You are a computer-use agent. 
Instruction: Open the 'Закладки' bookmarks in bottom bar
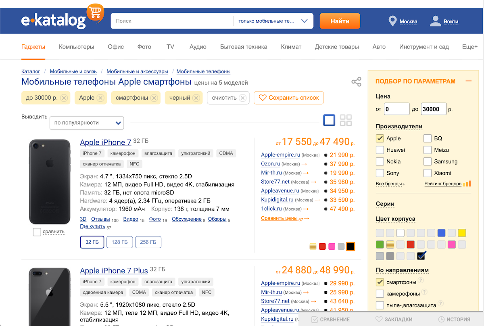tap(394, 319)
